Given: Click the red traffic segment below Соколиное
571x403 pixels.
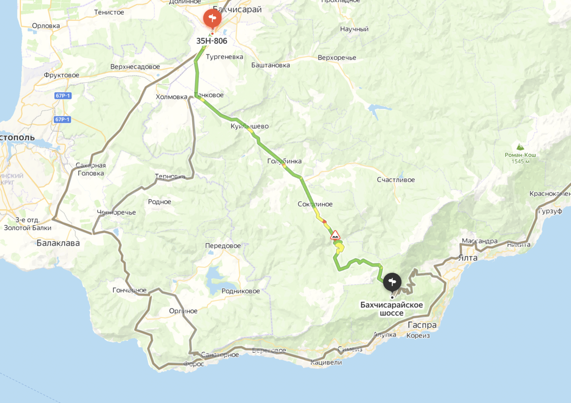Looking at the screenshot, I should coord(325,221).
